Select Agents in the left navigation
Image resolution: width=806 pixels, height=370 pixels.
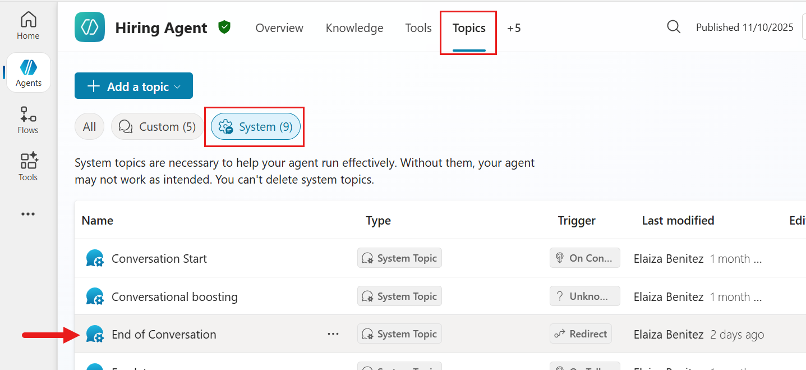click(29, 72)
